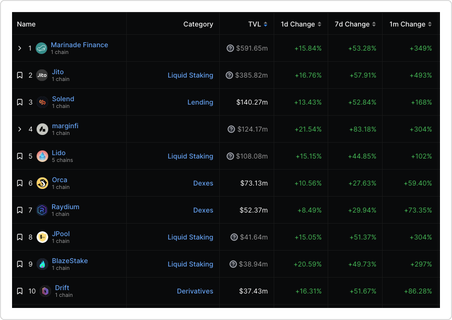Click the BlazeStake flame logo icon

[x=42, y=264]
